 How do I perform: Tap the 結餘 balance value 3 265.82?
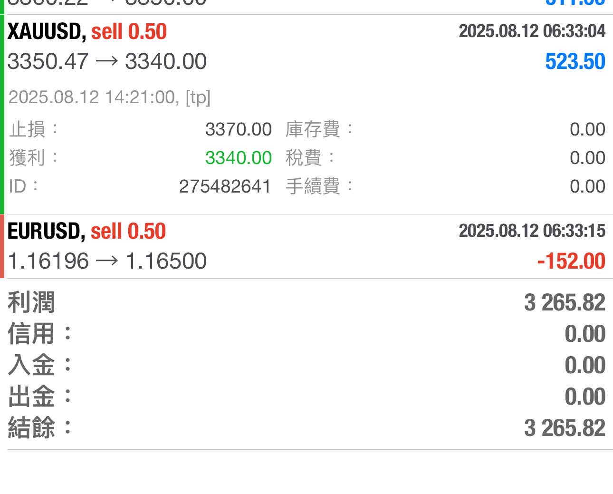pyautogui.click(x=565, y=428)
